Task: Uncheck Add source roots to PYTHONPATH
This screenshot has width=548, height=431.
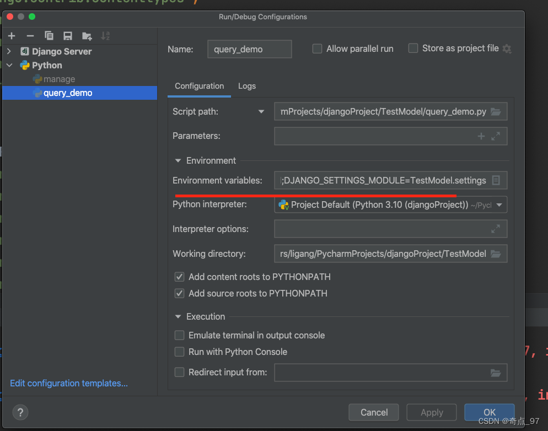Action: pos(179,293)
